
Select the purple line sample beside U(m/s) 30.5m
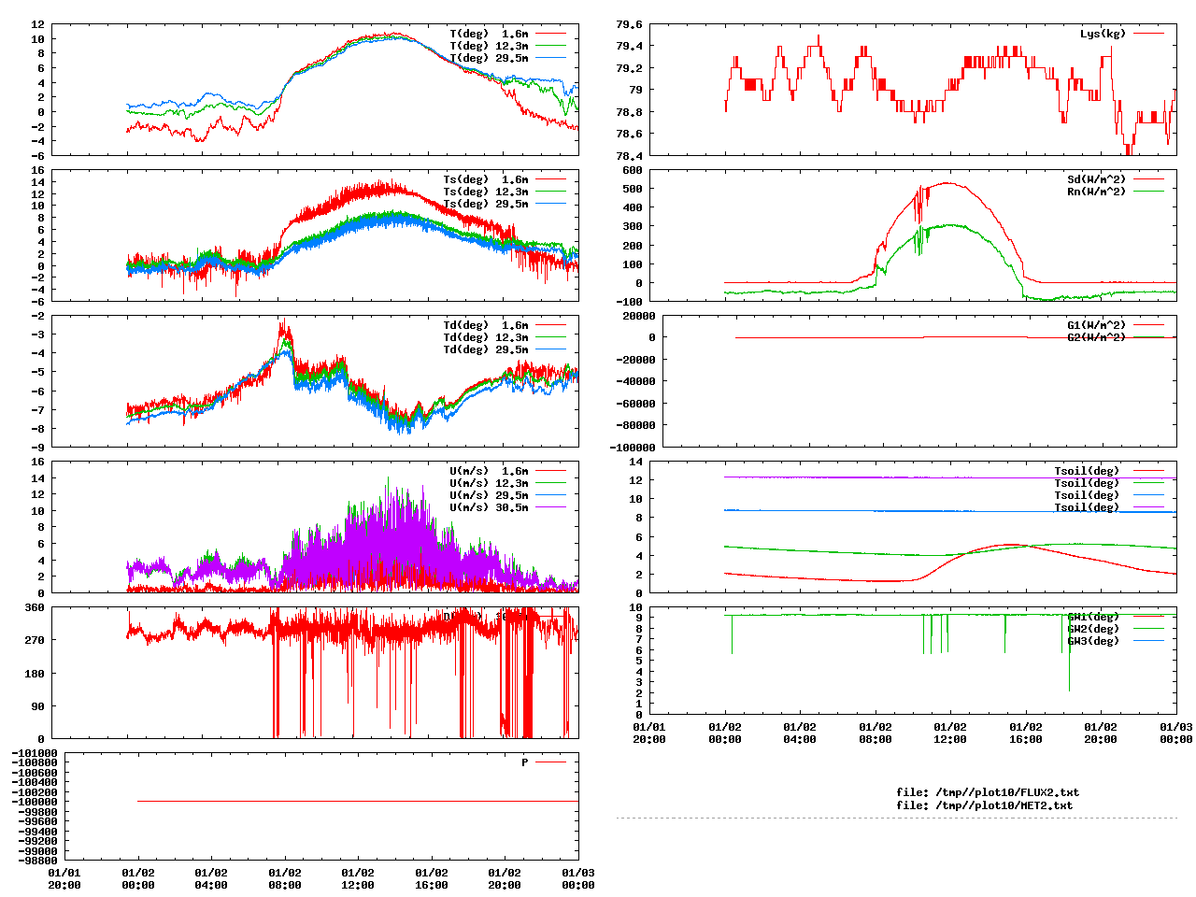(550, 507)
